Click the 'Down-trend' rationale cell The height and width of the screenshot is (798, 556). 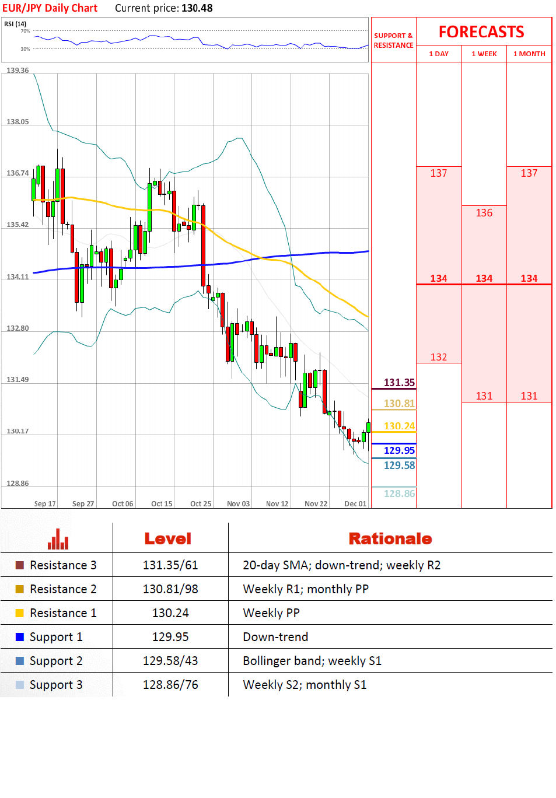275,637
